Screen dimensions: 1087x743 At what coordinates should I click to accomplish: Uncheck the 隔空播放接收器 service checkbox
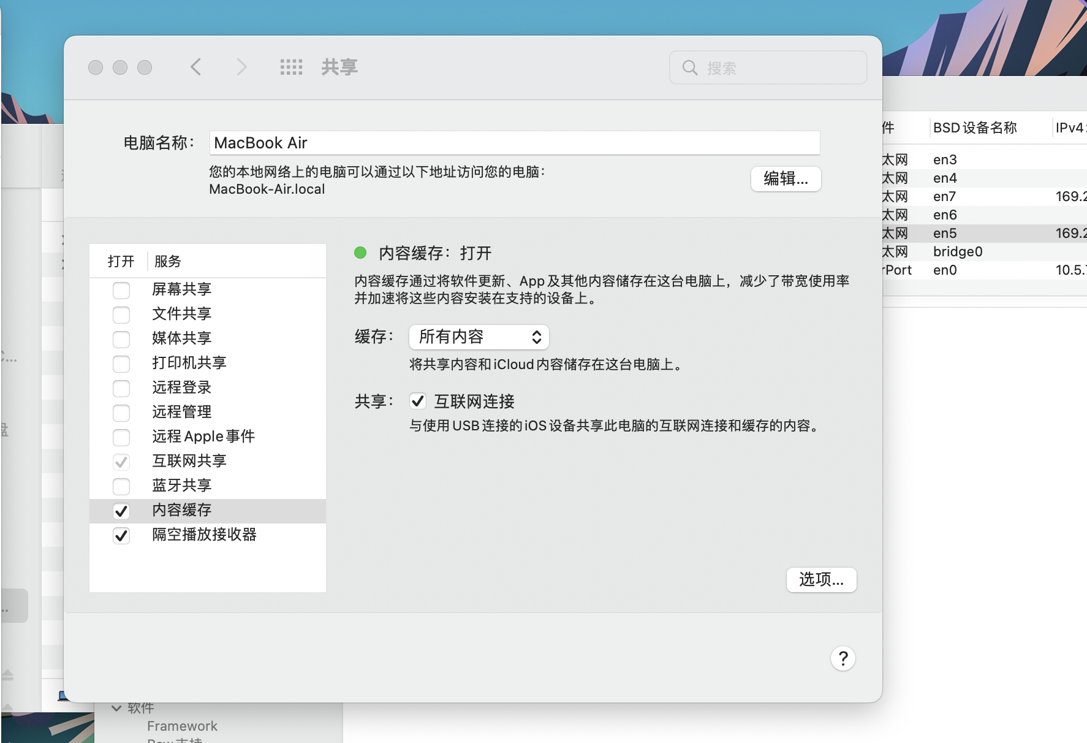pos(121,535)
